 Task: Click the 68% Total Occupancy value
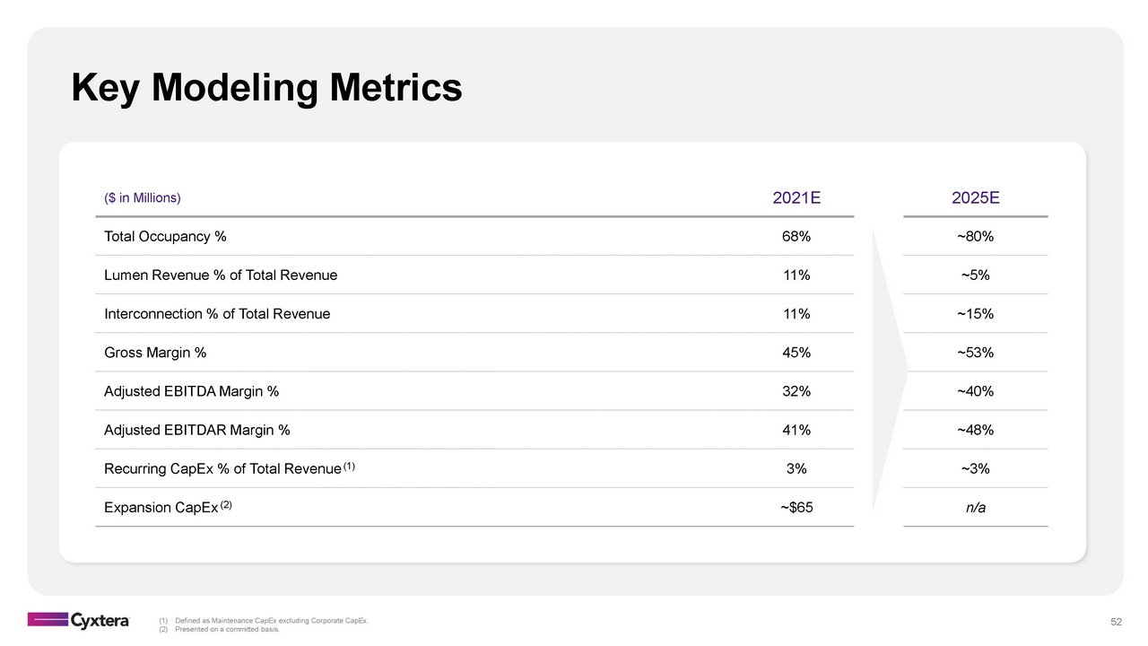click(796, 237)
